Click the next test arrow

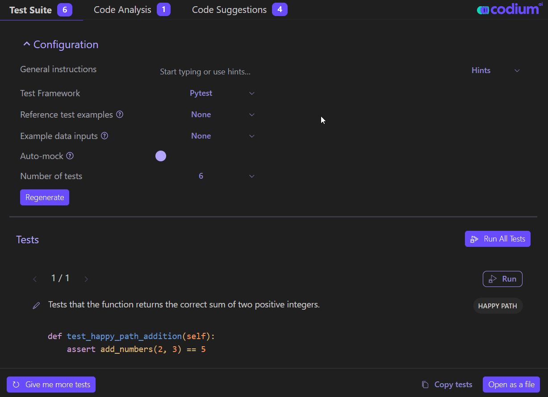pyautogui.click(x=86, y=278)
